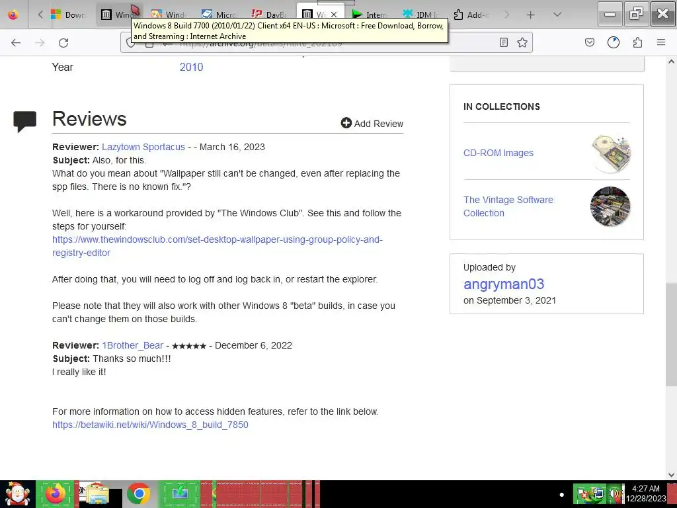677x508 pixels.
Task: Switch to the 'DavB' tab
Action: [269, 15]
